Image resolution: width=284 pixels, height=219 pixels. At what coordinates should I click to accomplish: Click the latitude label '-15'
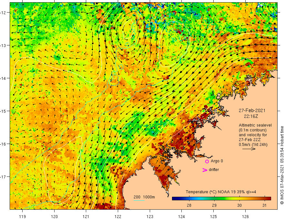click(x=3, y=111)
